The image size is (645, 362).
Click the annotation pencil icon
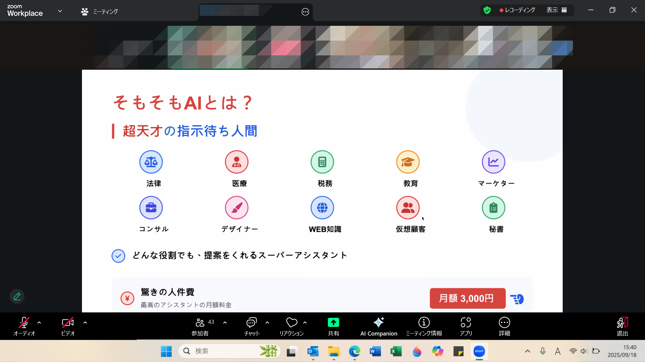(17, 296)
